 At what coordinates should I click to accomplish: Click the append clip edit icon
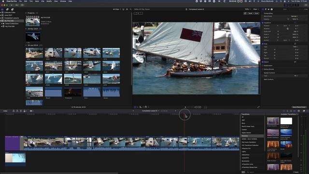21,111
